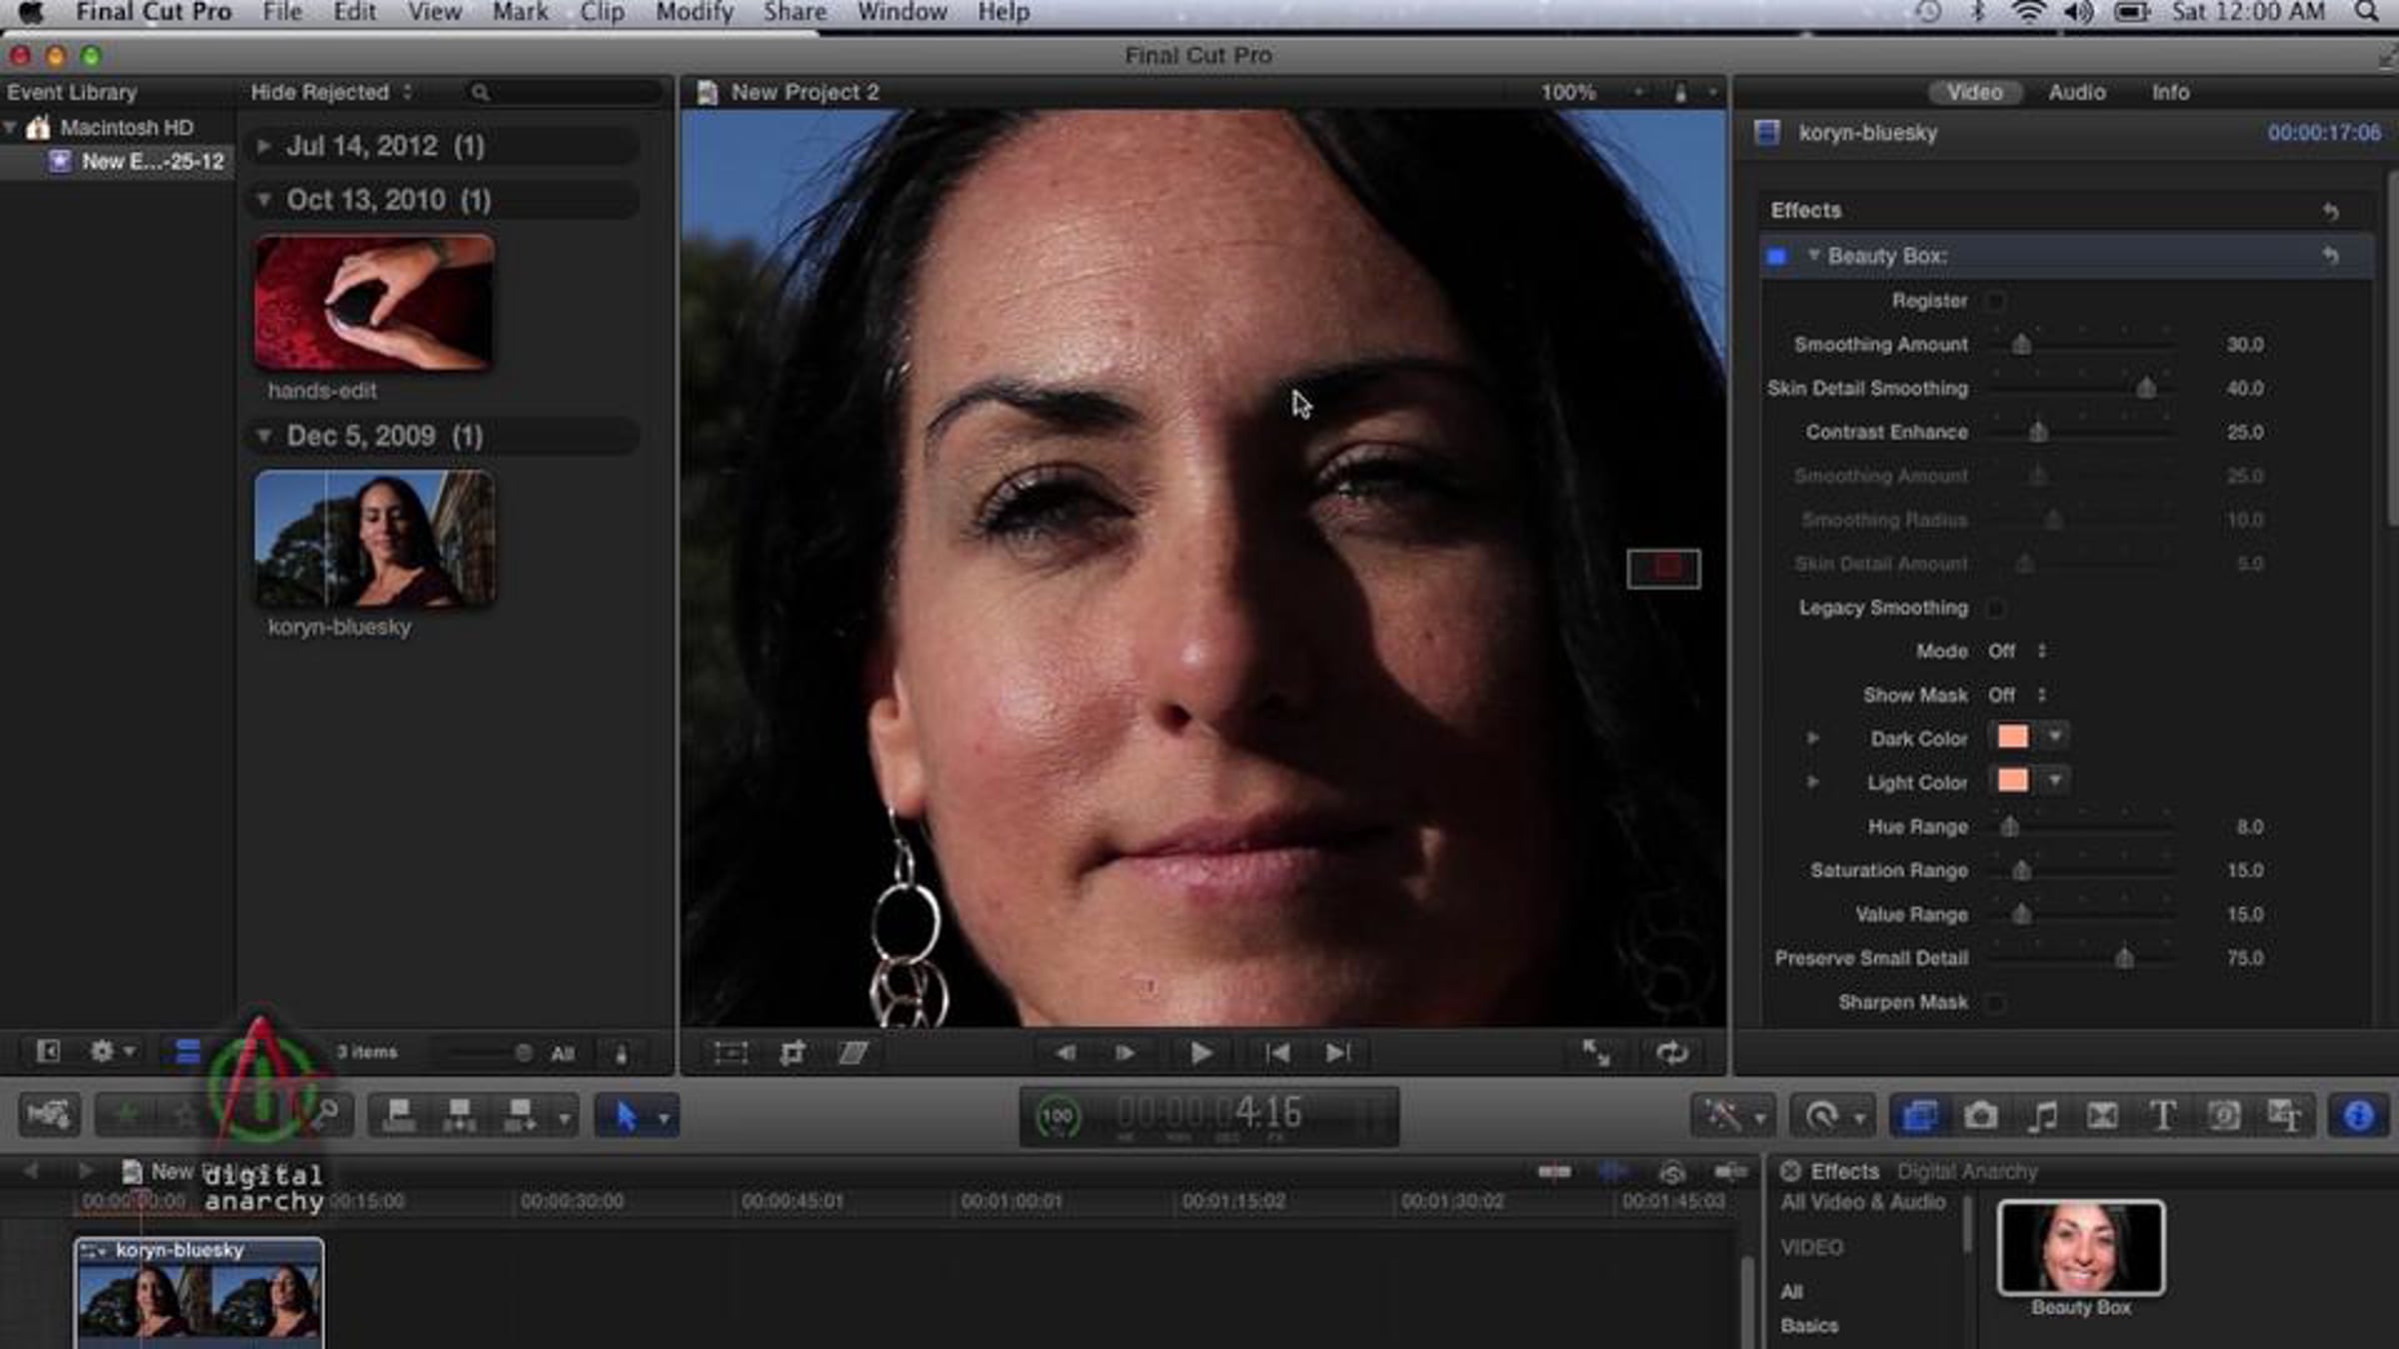Viewport: 2399px width, 1349px height.
Task: Click the insert clip edit button
Action: 460,1115
